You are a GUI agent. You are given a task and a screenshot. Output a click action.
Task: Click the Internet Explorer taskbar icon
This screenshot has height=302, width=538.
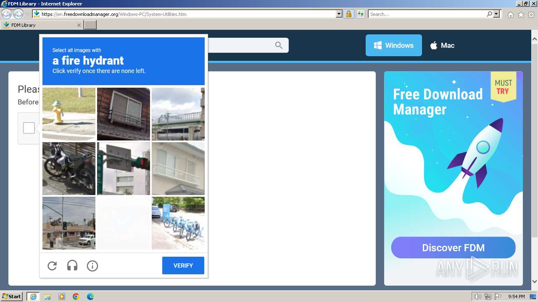33,297
